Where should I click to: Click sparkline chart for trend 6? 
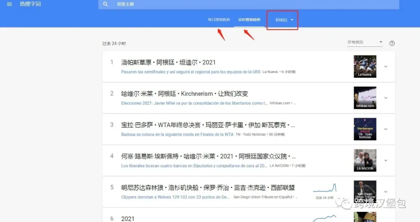[x=325, y=218]
